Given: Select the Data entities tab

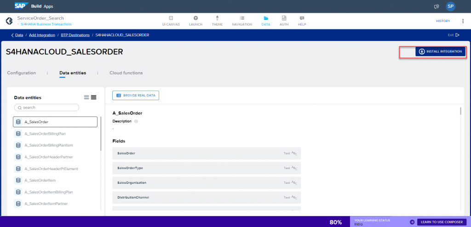Looking at the screenshot, I should (73, 73).
